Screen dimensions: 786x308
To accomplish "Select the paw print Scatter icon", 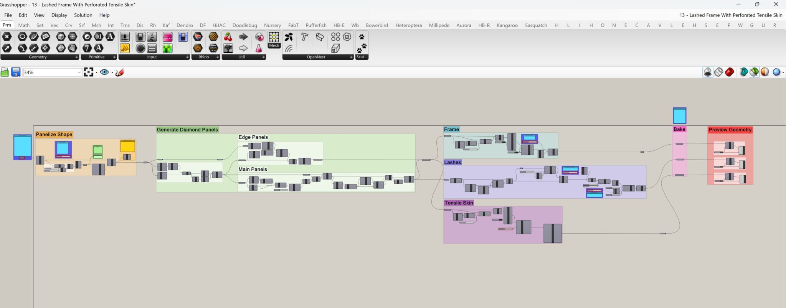I will 362,37.
